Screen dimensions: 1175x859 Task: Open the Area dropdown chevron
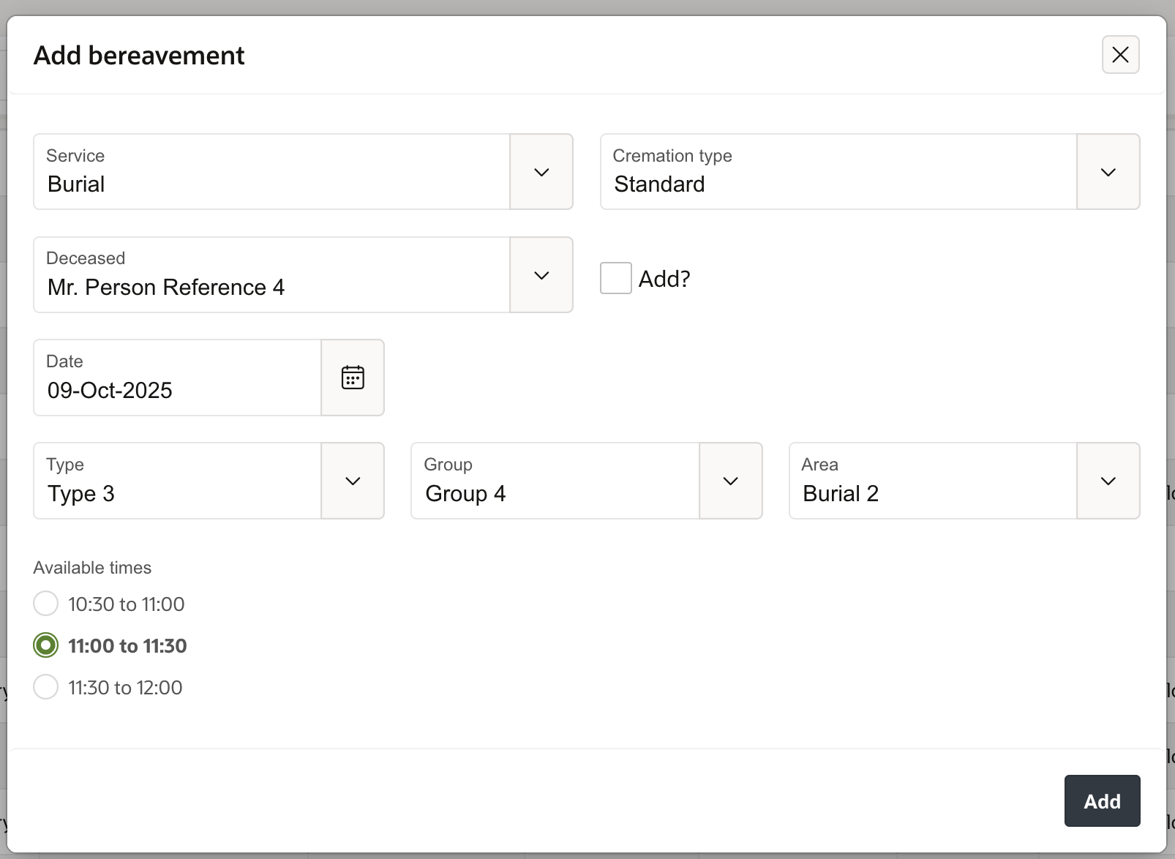coord(1108,481)
